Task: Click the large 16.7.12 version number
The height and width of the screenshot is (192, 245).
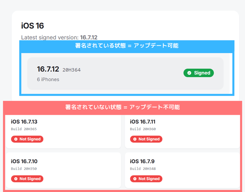Action: (x=48, y=69)
